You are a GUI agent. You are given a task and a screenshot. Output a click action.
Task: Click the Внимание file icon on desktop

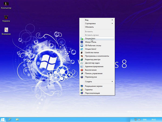pos(6,30)
